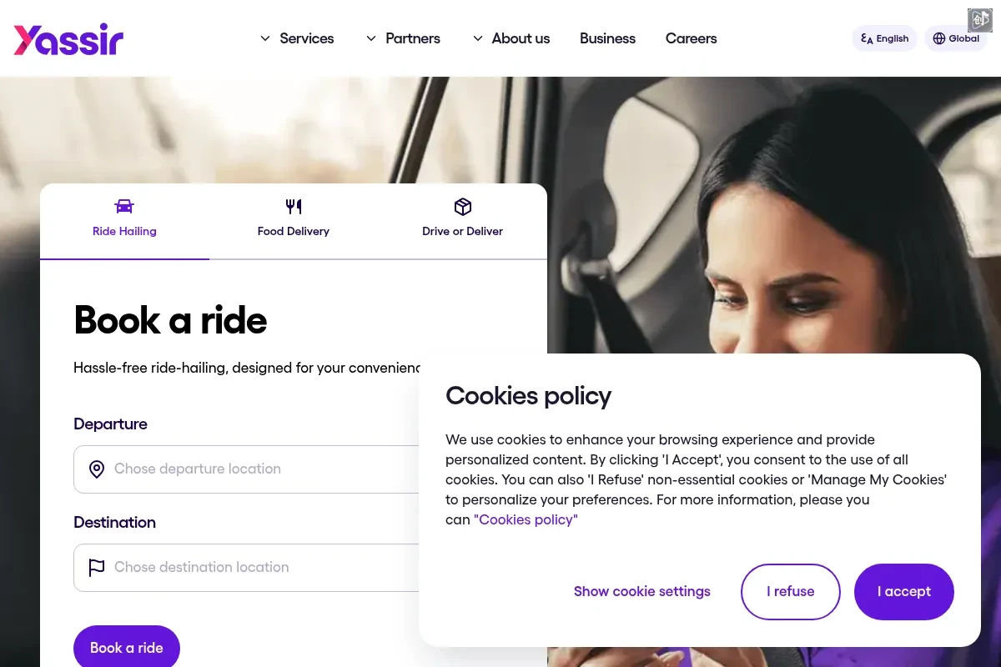The width and height of the screenshot is (1001, 667).
Task: Open the Business menu item
Action: (607, 38)
